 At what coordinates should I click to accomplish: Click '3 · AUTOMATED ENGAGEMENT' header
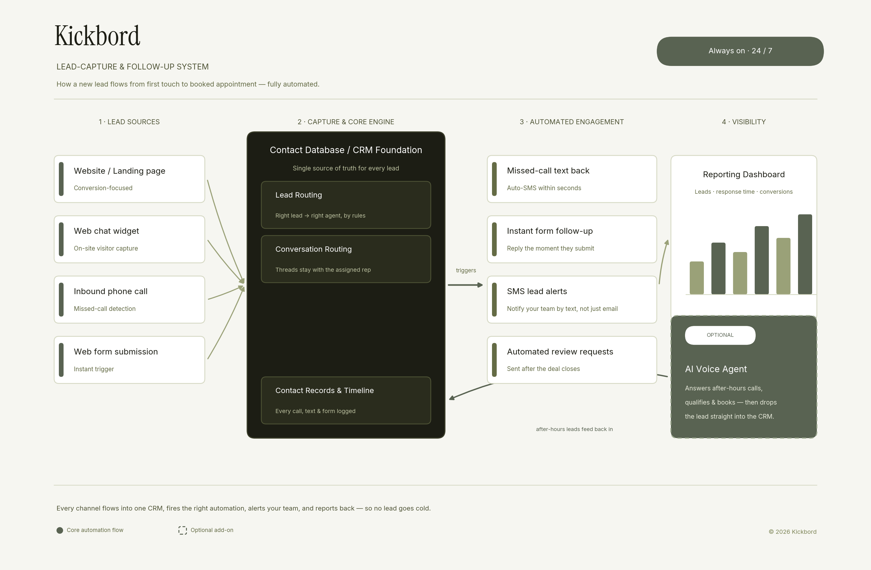[x=572, y=122]
